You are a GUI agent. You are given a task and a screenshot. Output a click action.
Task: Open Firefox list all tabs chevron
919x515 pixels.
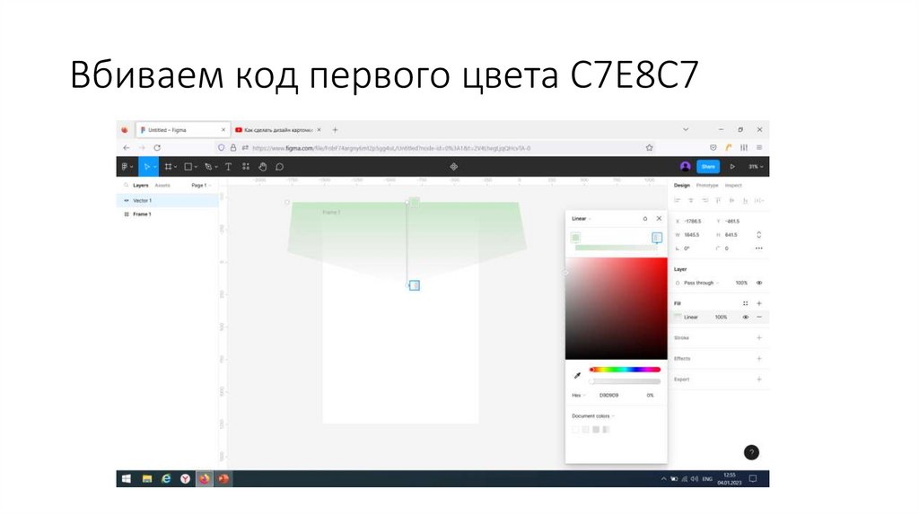coord(685,129)
